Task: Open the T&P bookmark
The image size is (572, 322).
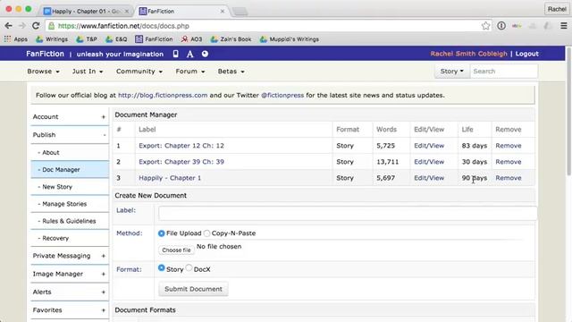Action: [87, 39]
